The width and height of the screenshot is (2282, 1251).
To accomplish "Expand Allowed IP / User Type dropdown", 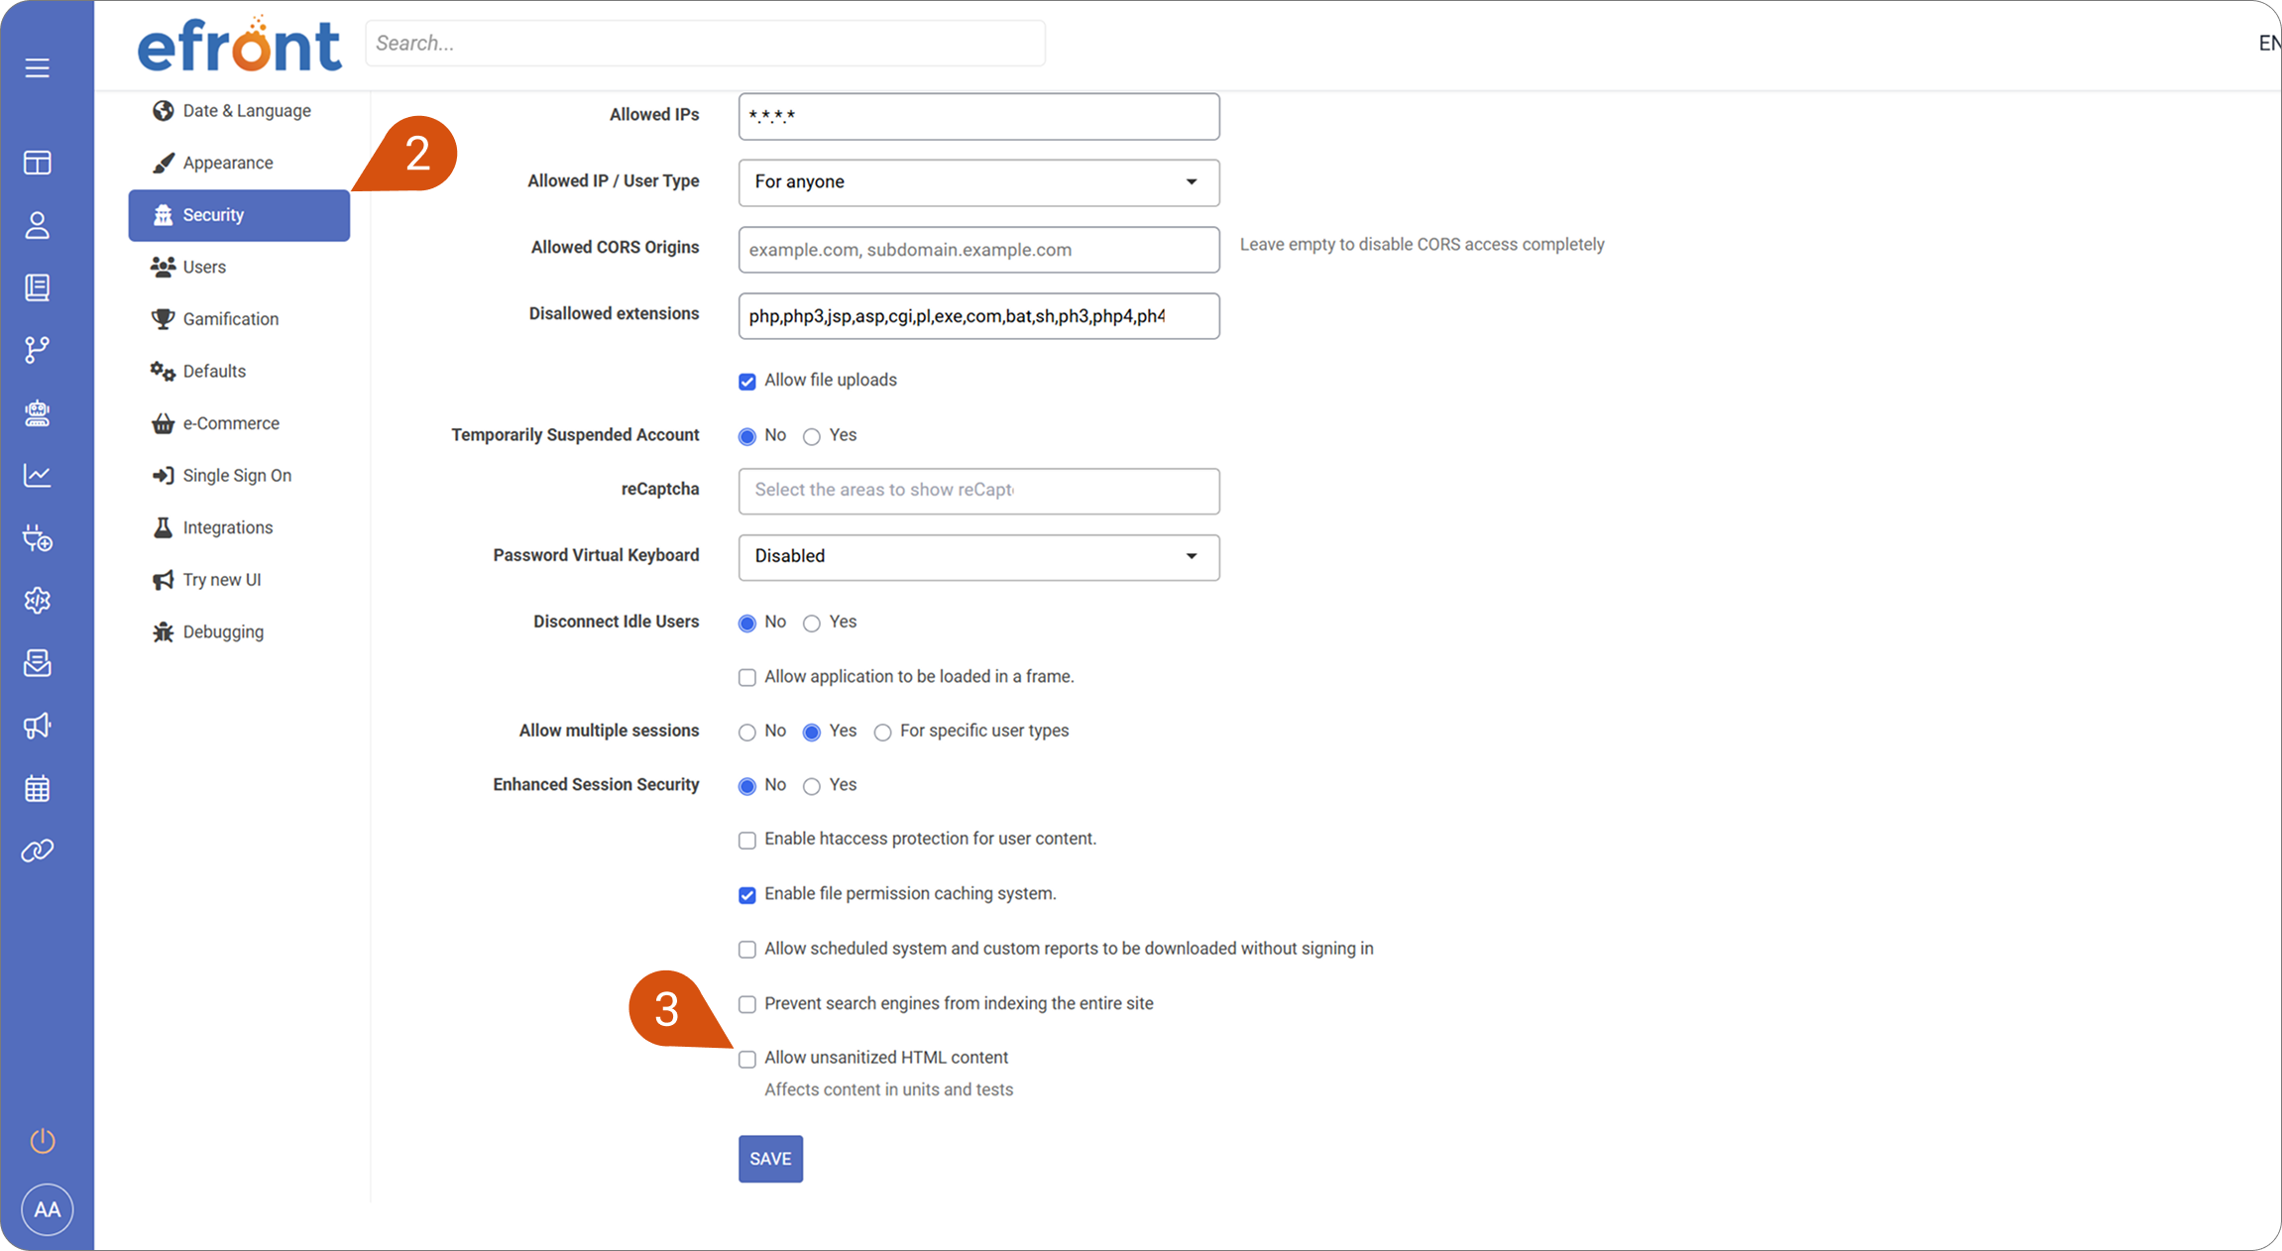I will (x=978, y=182).
